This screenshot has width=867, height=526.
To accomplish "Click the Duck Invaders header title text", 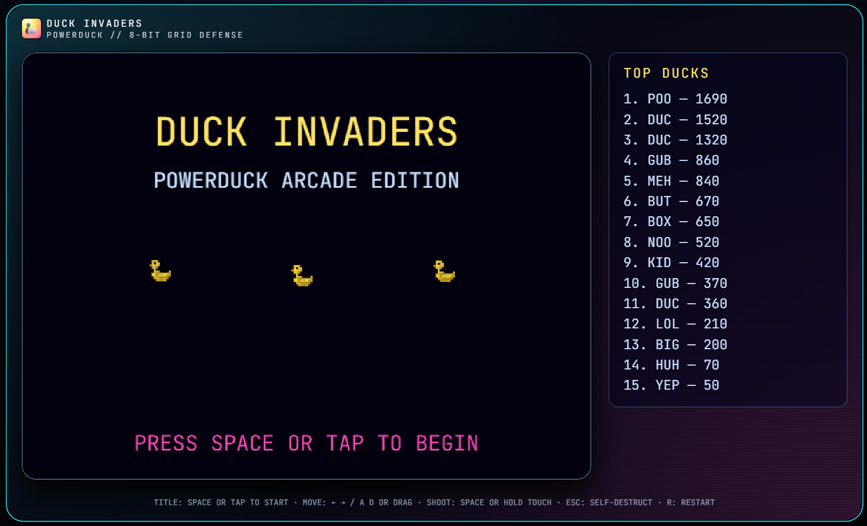I will 94,24.
